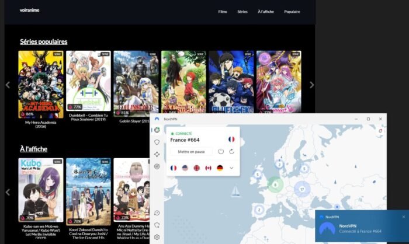Click the voiranime site logo

click(x=29, y=10)
